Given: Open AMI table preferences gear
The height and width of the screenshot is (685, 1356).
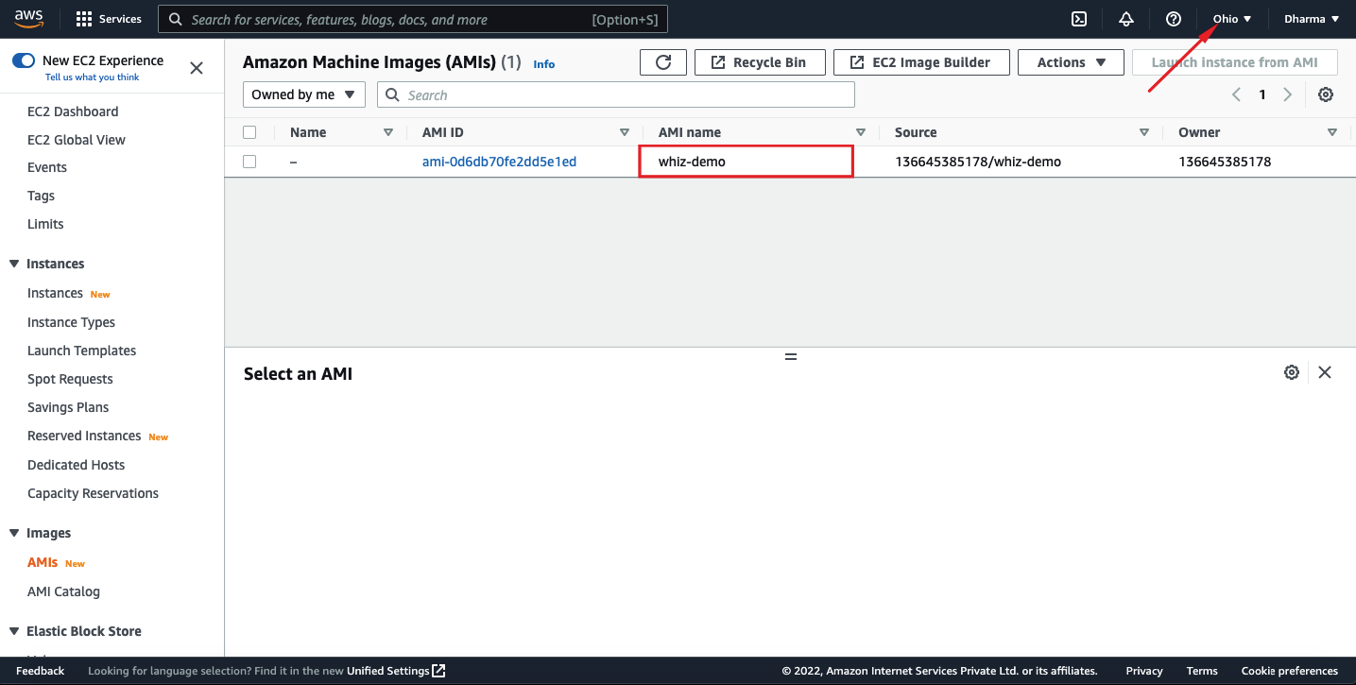Looking at the screenshot, I should coord(1326,94).
